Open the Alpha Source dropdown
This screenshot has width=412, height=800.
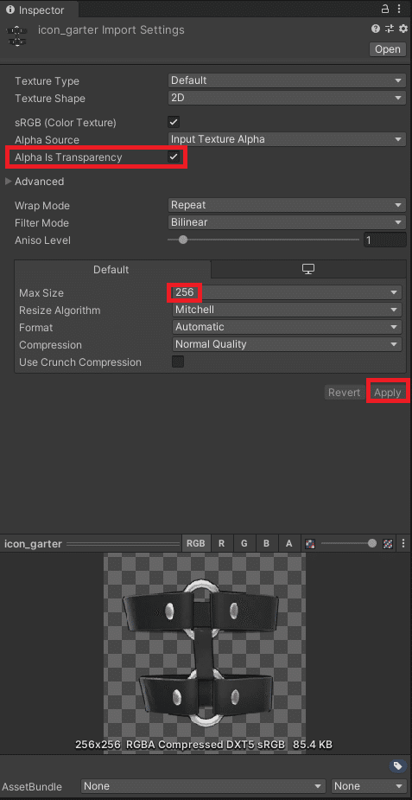pyautogui.click(x=287, y=139)
